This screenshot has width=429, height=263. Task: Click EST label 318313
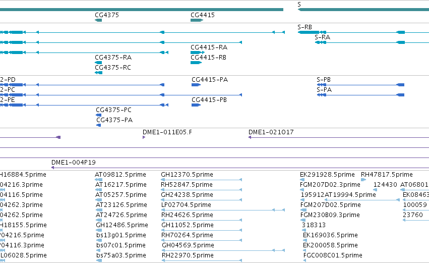314,225
